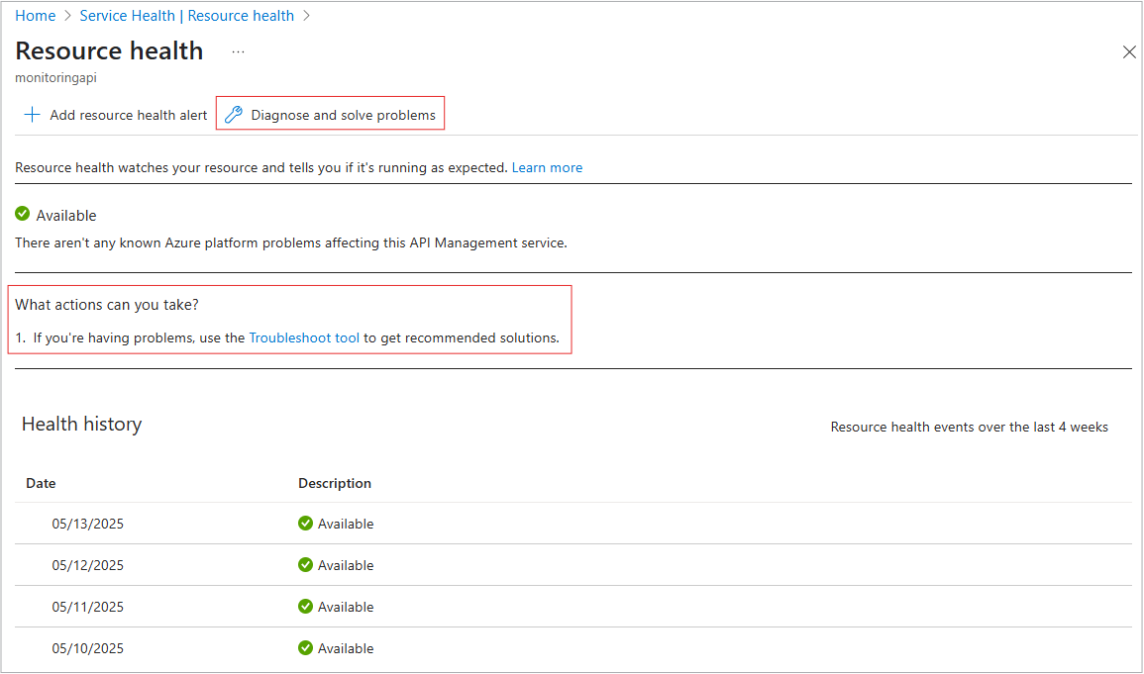Click the Available status icon for 05/13/2025

(x=305, y=524)
